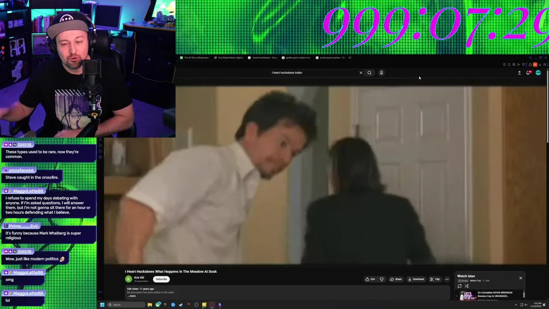Share the I Heart Huckabees video
This screenshot has height=309, width=549.
pyautogui.click(x=396, y=279)
